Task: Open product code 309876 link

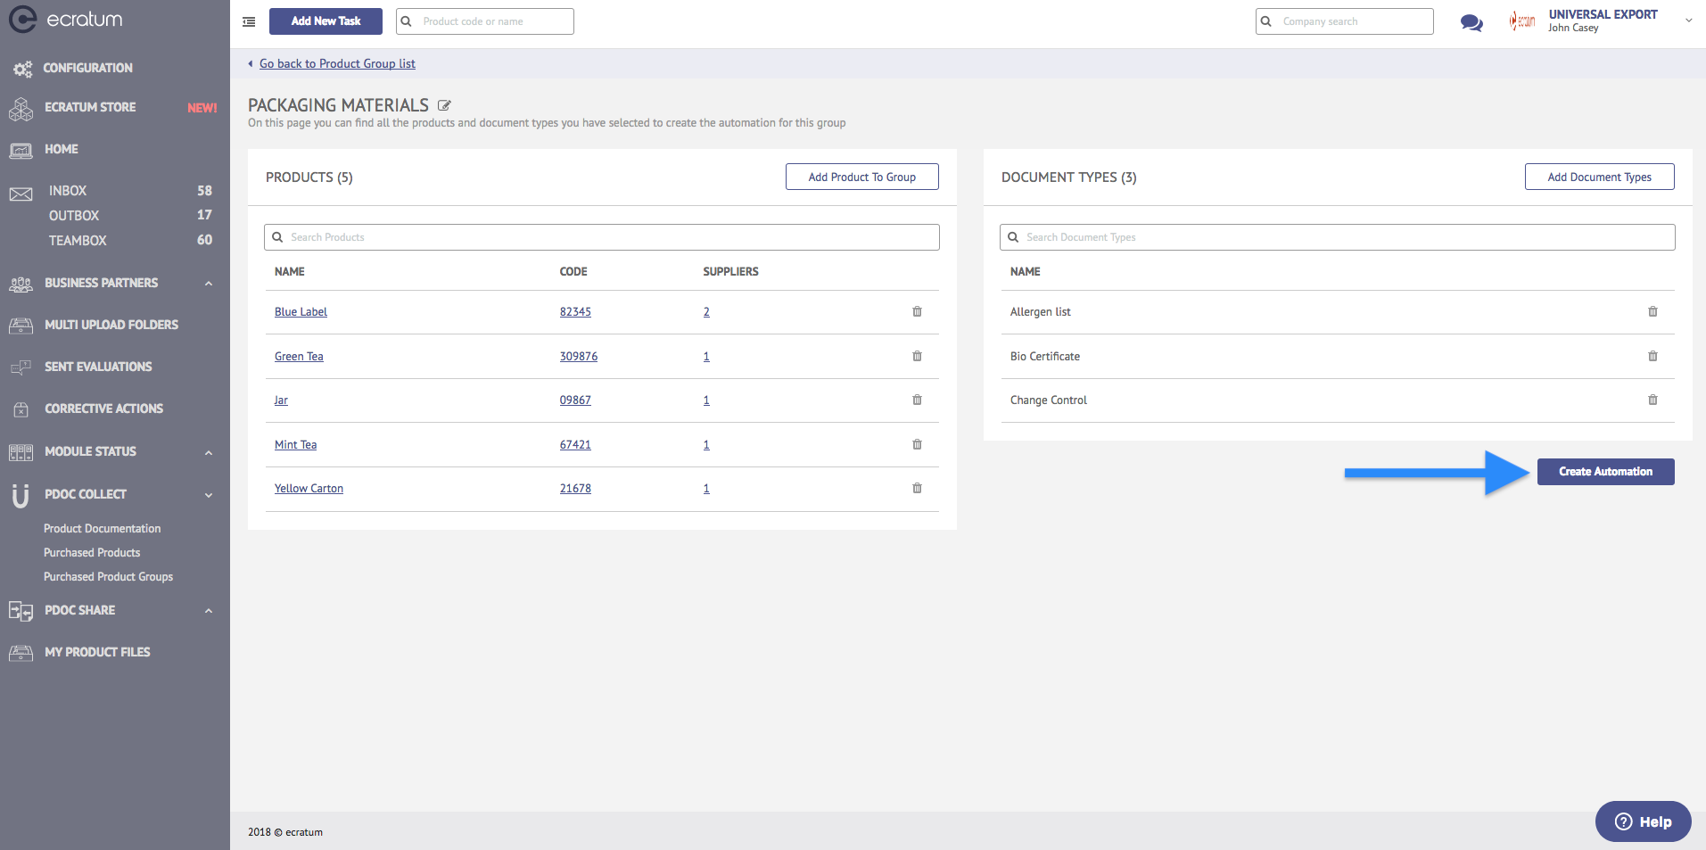Action: (x=579, y=357)
